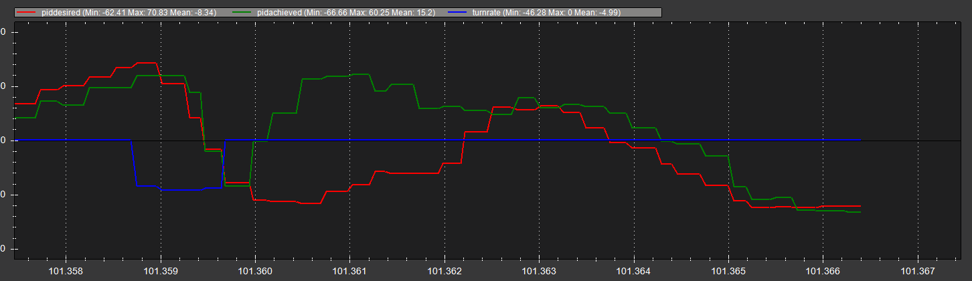Click the 101.360 time axis label
The image size is (972, 281).
pos(255,272)
